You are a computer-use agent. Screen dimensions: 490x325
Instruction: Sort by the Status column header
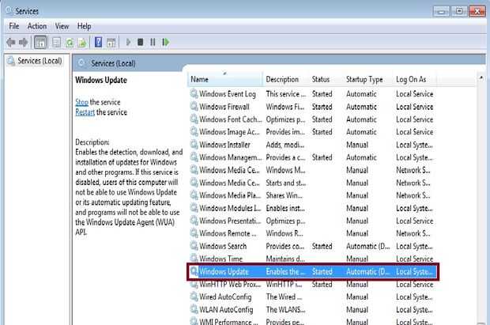point(326,79)
